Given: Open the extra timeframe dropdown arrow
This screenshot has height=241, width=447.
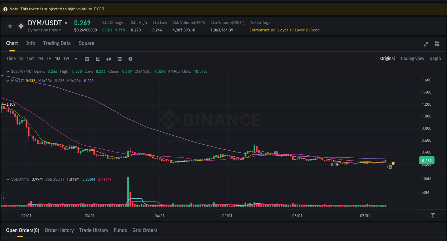Looking at the screenshot, I should pos(75,59).
